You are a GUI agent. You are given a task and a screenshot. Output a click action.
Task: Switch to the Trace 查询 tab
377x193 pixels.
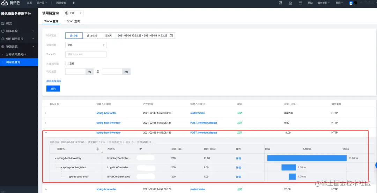pyautogui.click(x=51, y=21)
